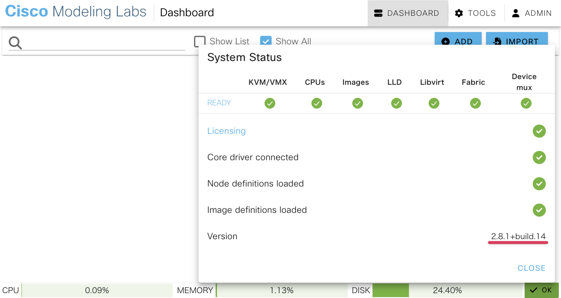Click the CPUs green check icon
This screenshot has width=561, height=298.
pos(316,103)
